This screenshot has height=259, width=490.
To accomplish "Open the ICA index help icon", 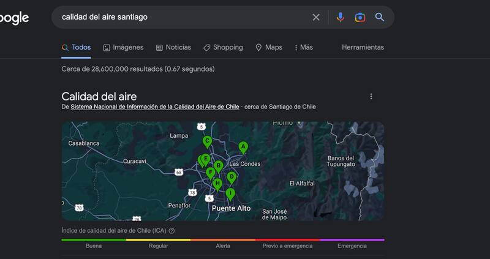I will (171, 231).
